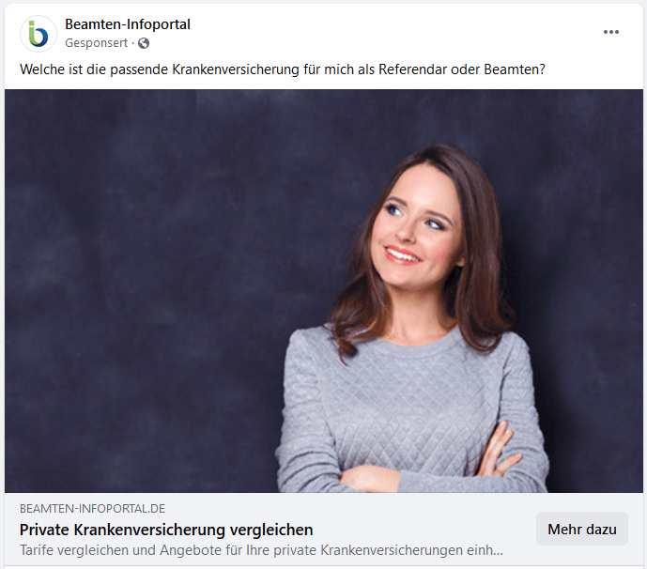Open the post options three-dot menu
Viewport: 647px width, 569px height.
(610, 32)
